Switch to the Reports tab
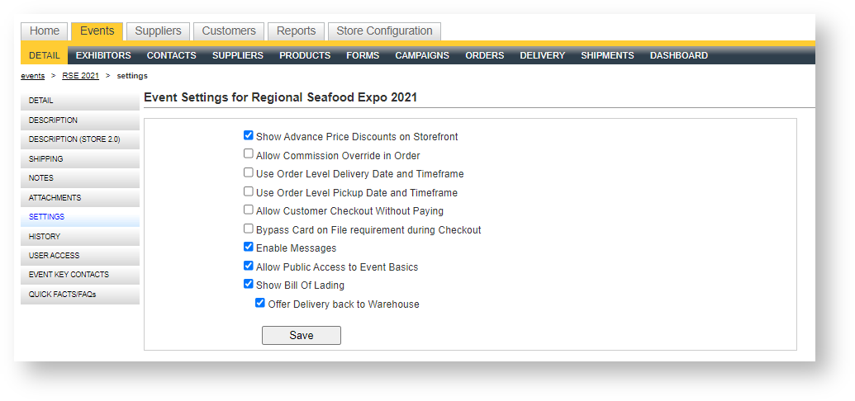 tap(296, 31)
